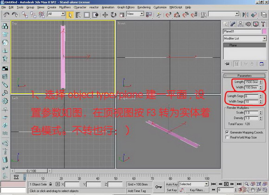Screen dimensions: 269x195
Task: Collapse the Parameters rollout
Action: (x=244, y=76)
